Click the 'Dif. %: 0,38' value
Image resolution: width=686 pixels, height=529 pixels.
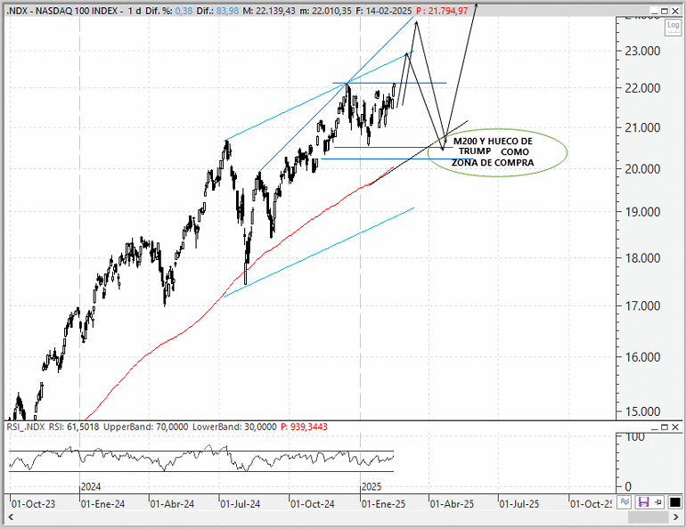pyautogui.click(x=169, y=11)
